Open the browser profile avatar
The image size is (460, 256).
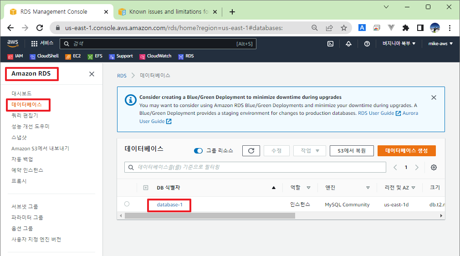click(x=435, y=28)
